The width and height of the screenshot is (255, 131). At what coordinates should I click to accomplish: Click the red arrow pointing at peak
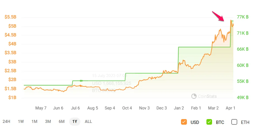pyautogui.click(x=218, y=16)
